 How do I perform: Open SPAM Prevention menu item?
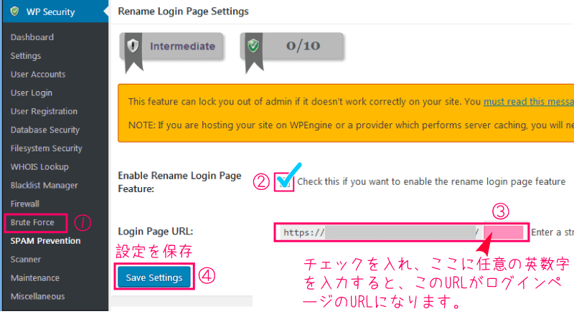(x=45, y=241)
